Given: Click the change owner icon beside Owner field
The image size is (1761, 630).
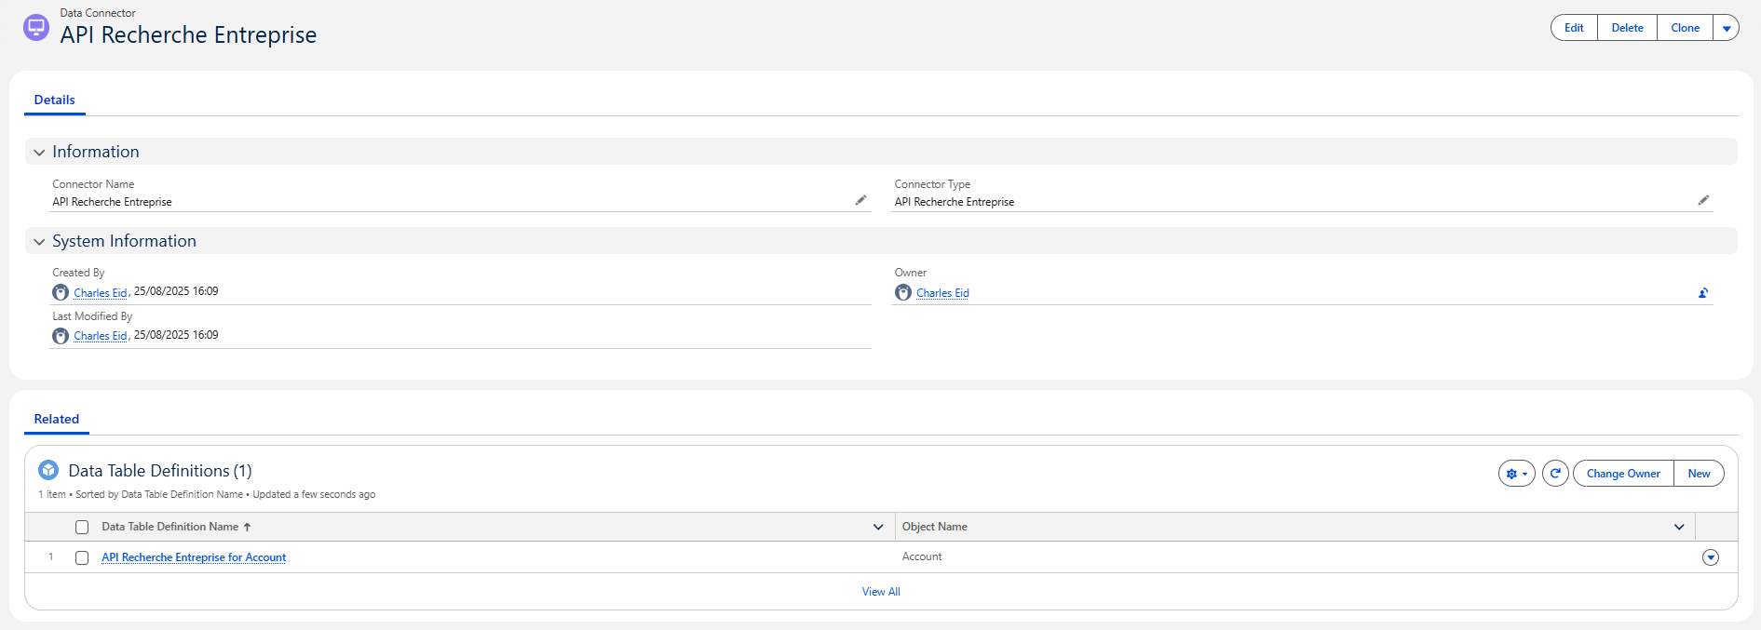Looking at the screenshot, I should [x=1703, y=293].
